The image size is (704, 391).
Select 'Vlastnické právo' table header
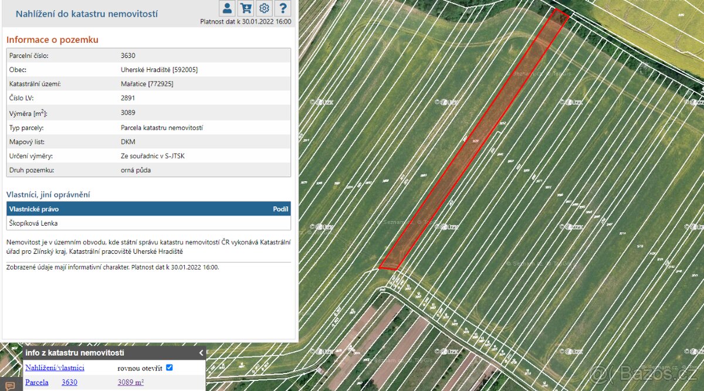tap(34, 209)
